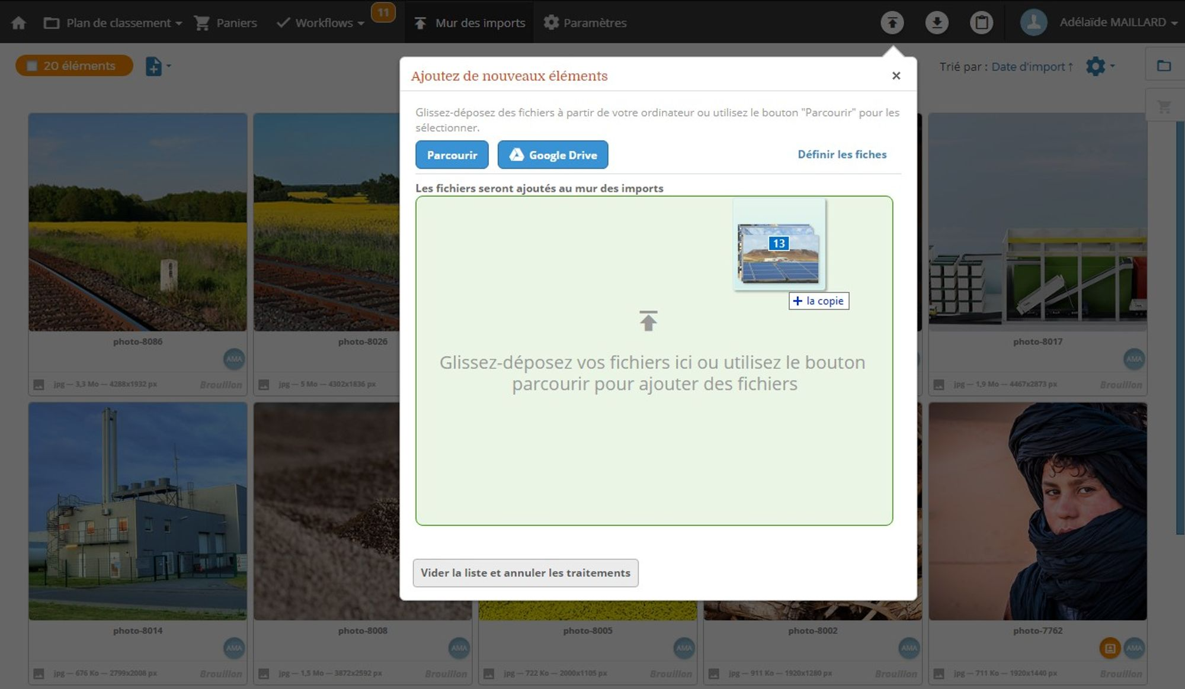Click the drop zone instruction text
This screenshot has width=1185, height=689.
[x=653, y=373]
